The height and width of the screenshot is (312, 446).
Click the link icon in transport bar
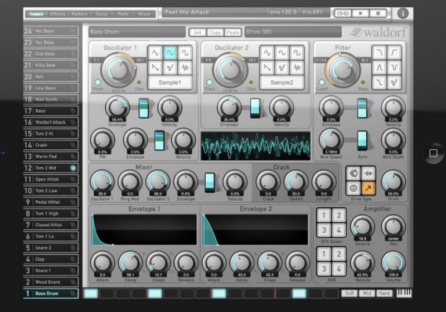click(341, 13)
